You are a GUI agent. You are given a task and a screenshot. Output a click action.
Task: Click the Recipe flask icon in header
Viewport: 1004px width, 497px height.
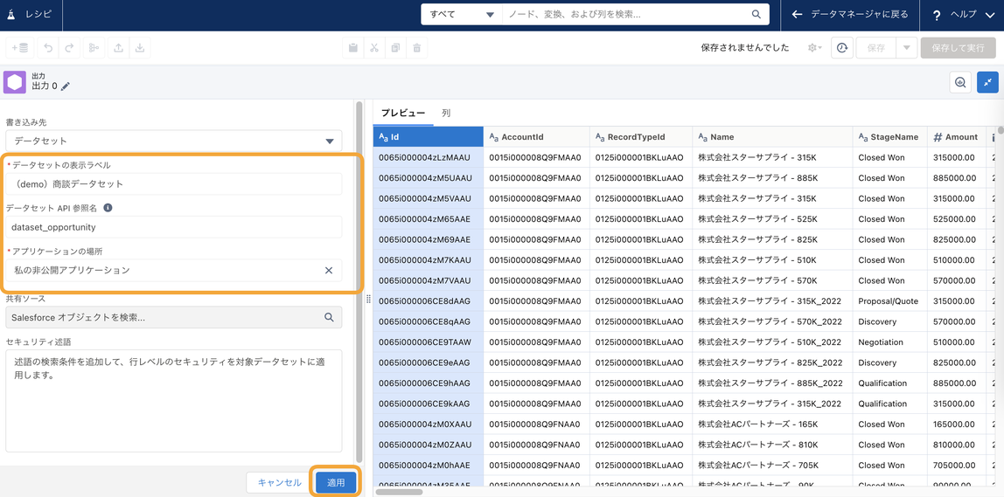[x=10, y=14]
